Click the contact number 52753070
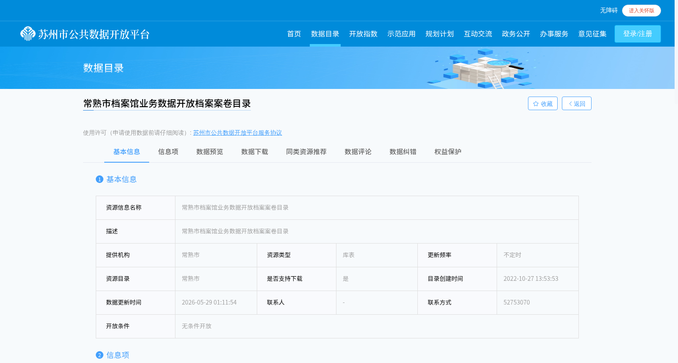This screenshot has height=363, width=678. [517, 302]
